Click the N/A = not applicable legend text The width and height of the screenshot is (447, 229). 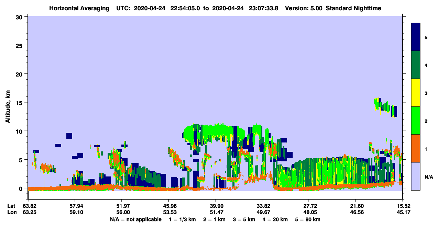(x=135, y=219)
